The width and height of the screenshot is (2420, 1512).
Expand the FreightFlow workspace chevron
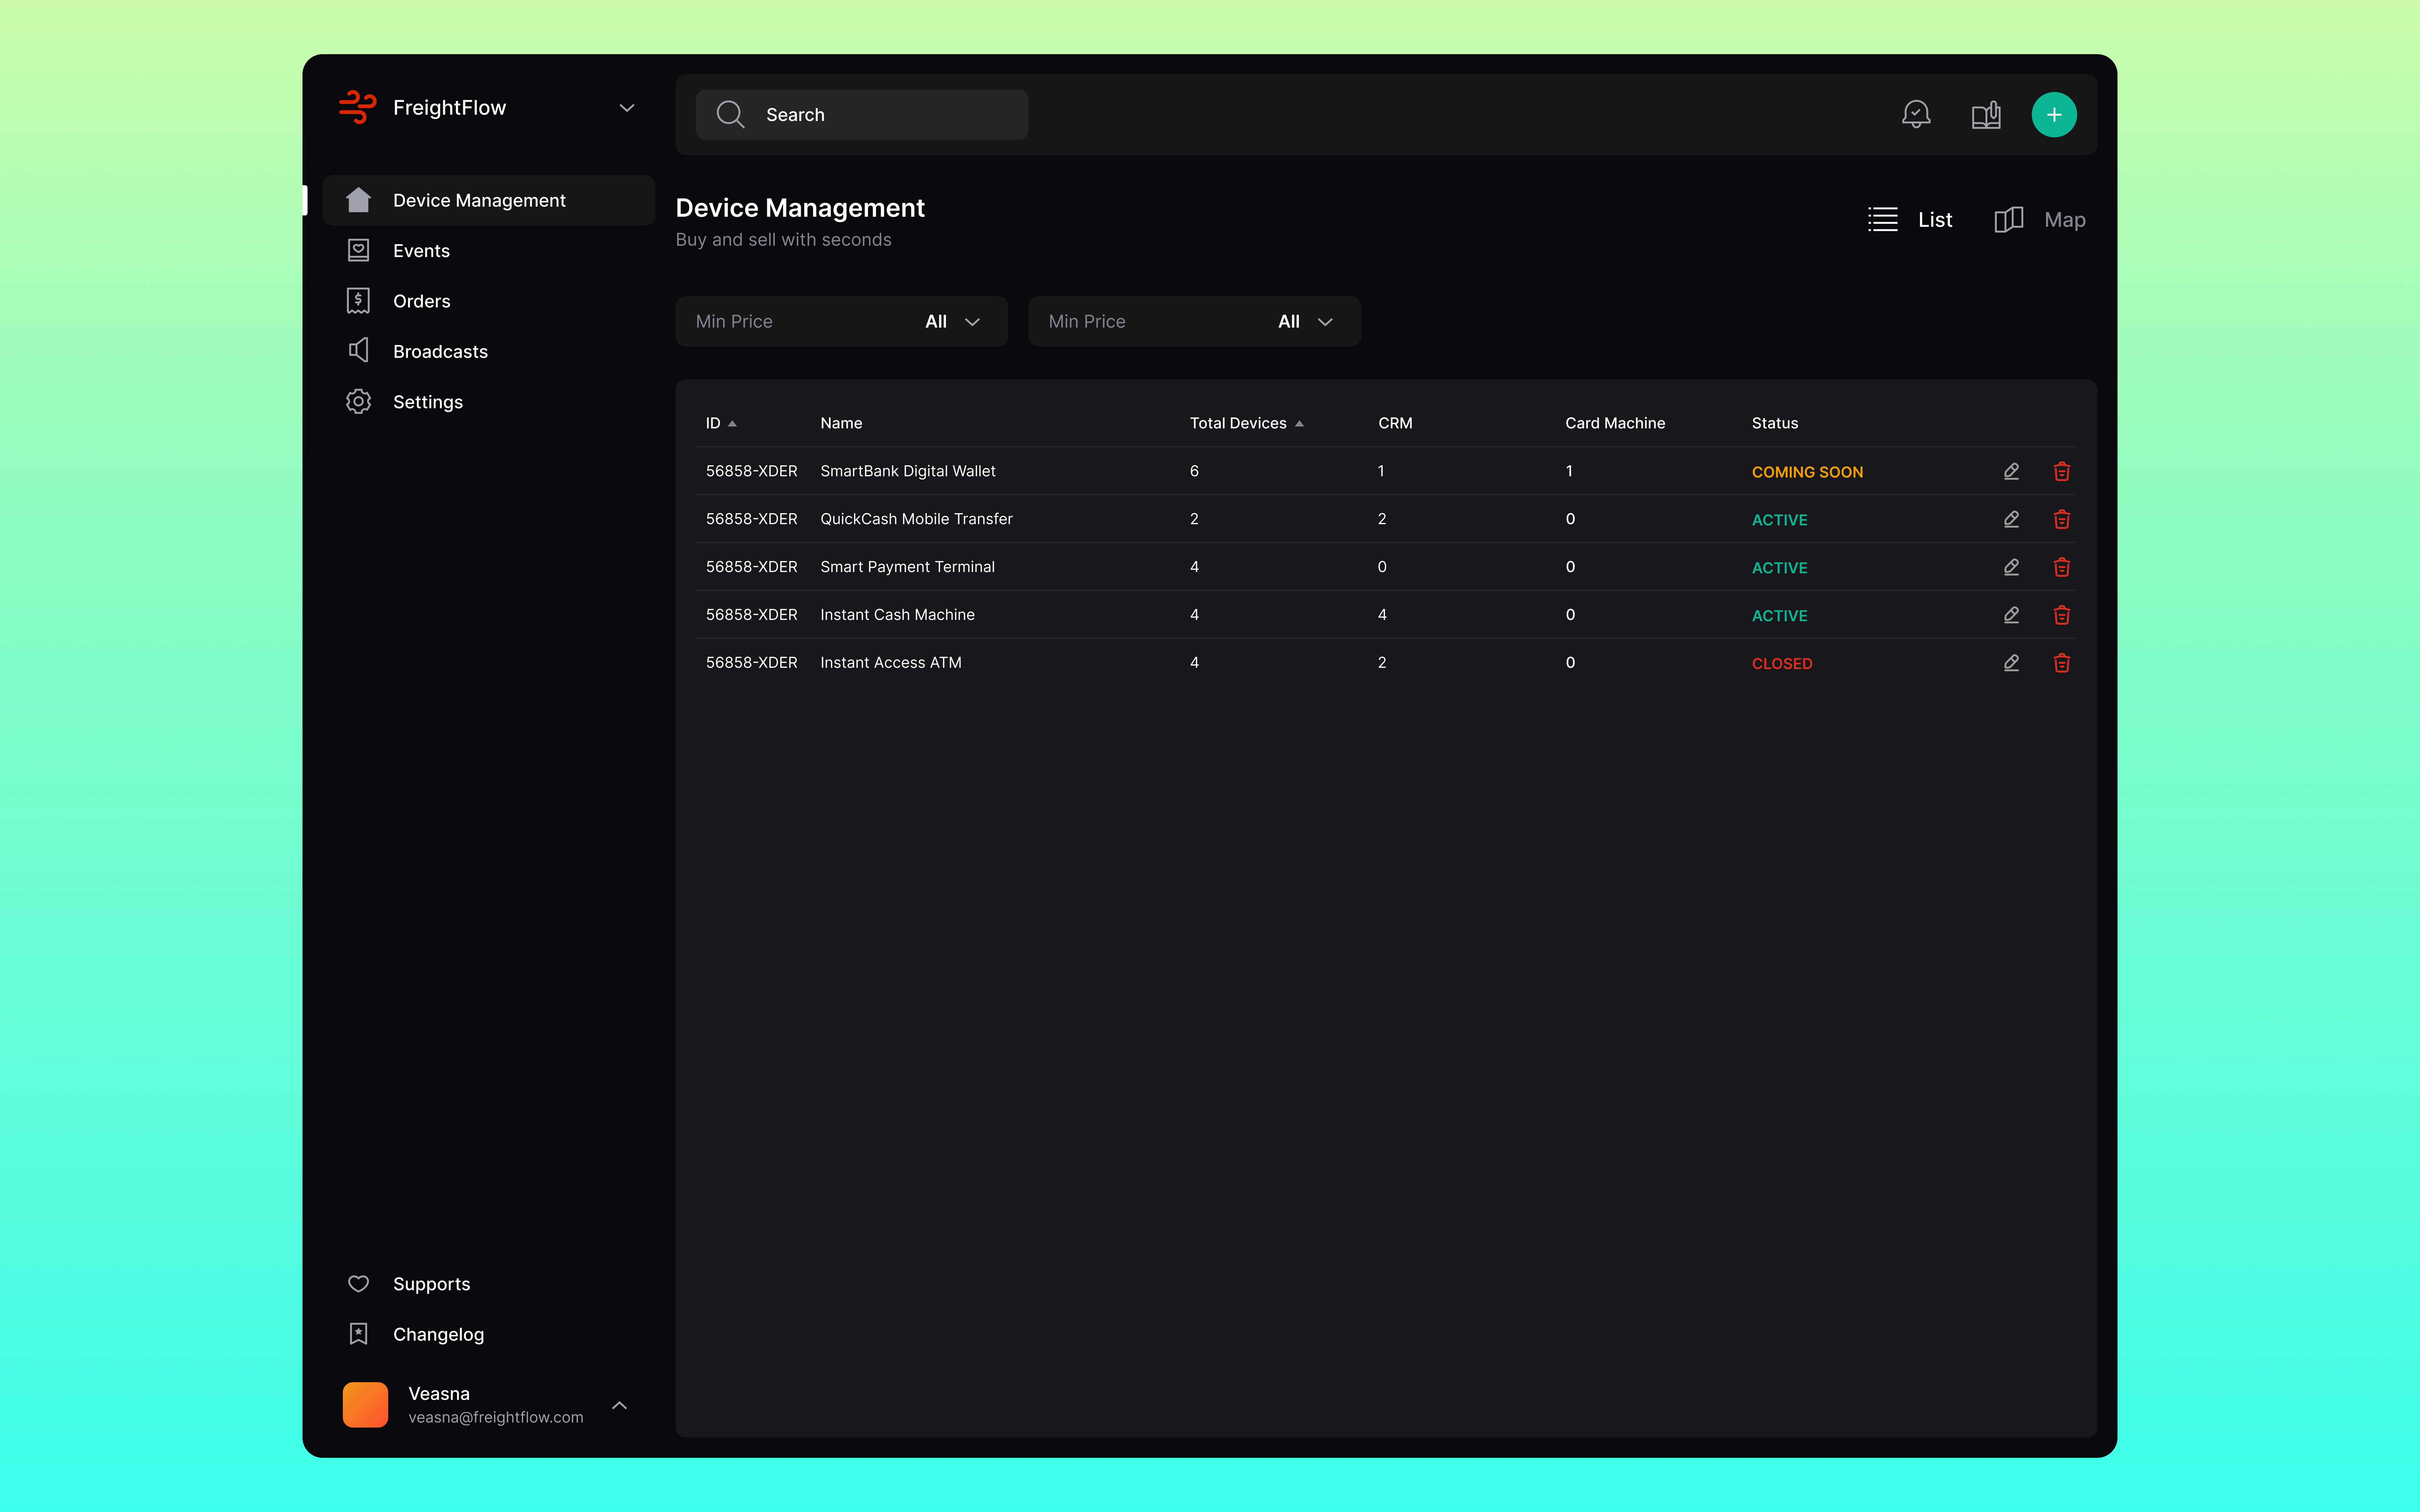[x=627, y=108]
